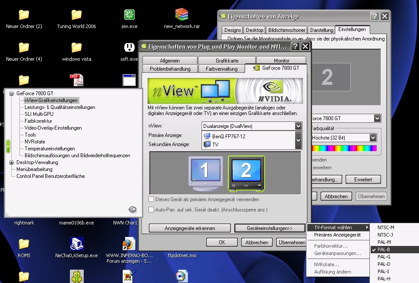The image size is (419, 283).
Task: Switch to the Problembehandlung tab
Action: 170,69
